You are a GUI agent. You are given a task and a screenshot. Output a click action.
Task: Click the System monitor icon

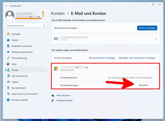[8, 40]
